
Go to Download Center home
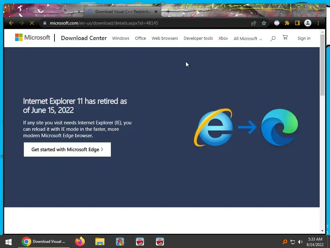[x=84, y=38]
